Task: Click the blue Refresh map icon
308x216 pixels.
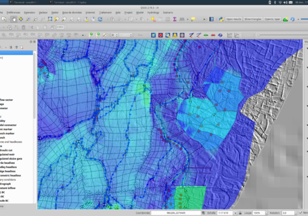Action: (x=100, y=19)
